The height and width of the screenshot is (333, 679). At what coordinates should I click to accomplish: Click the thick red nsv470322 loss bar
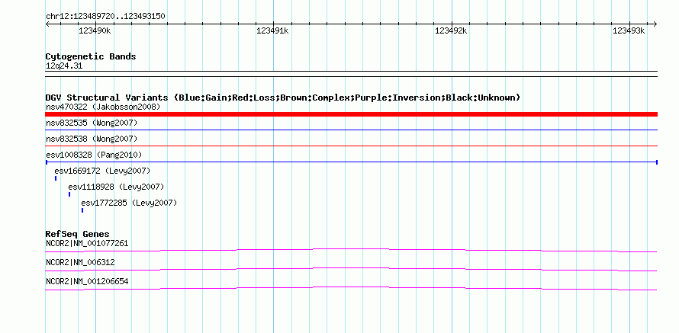point(351,114)
